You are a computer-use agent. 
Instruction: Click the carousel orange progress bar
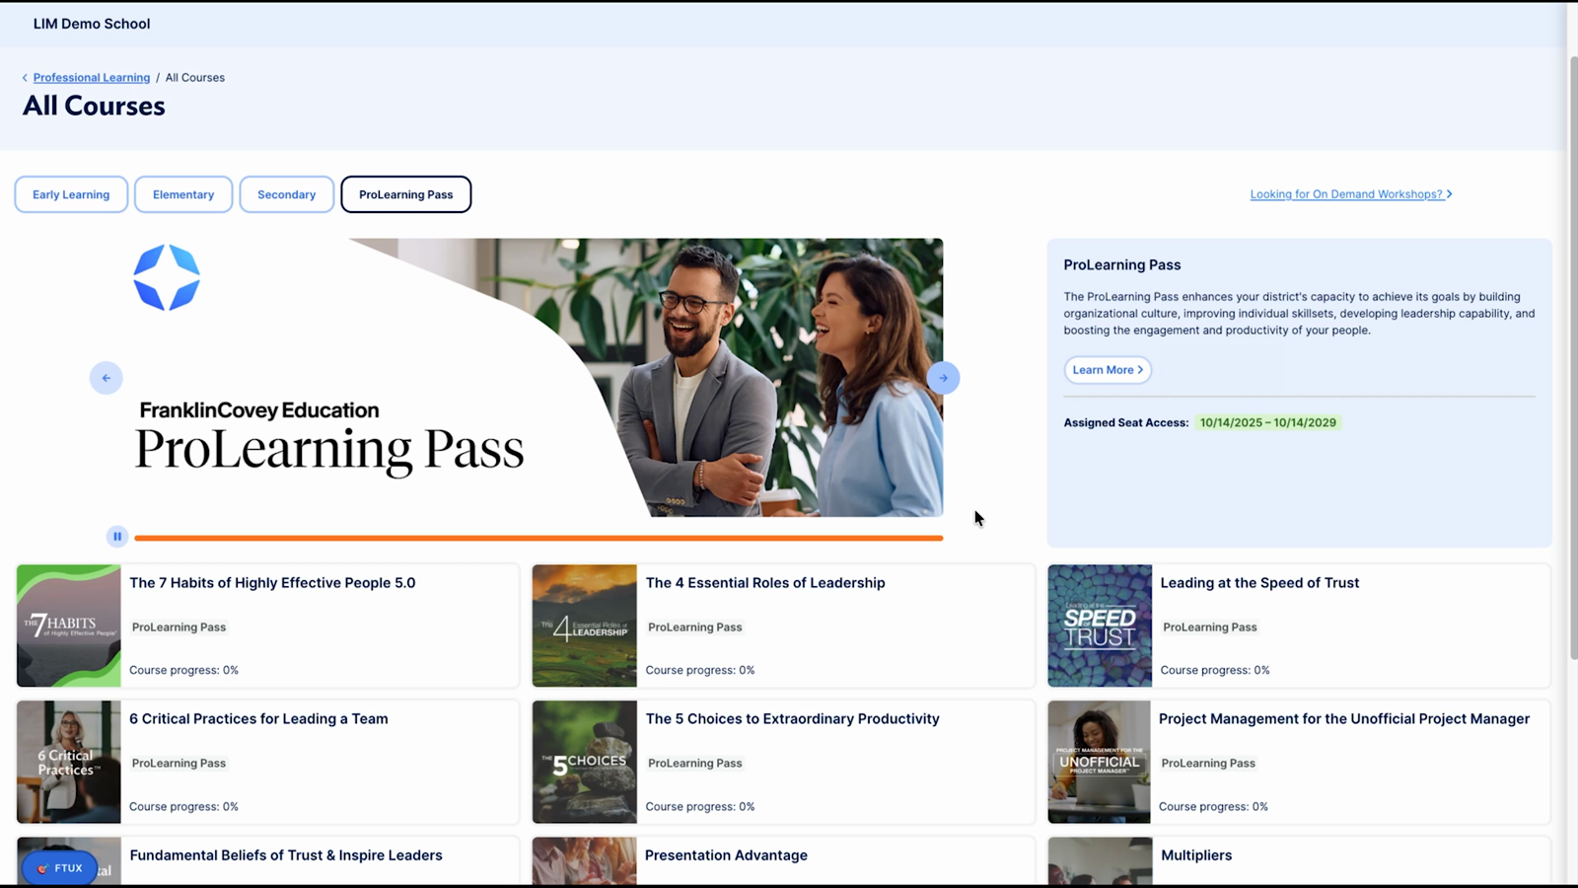pyautogui.click(x=538, y=538)
